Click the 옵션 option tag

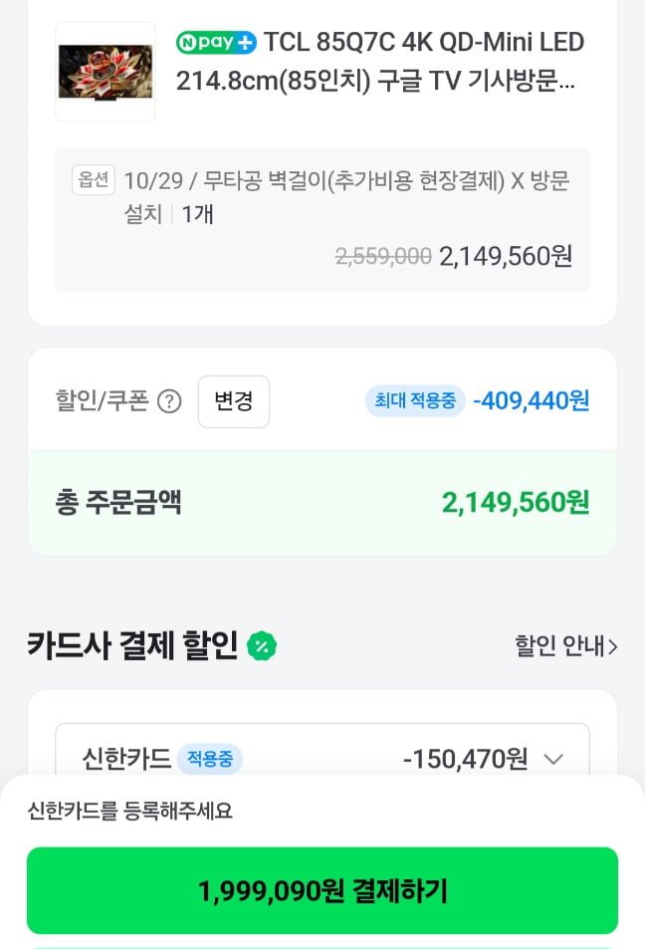coord(93,180)
